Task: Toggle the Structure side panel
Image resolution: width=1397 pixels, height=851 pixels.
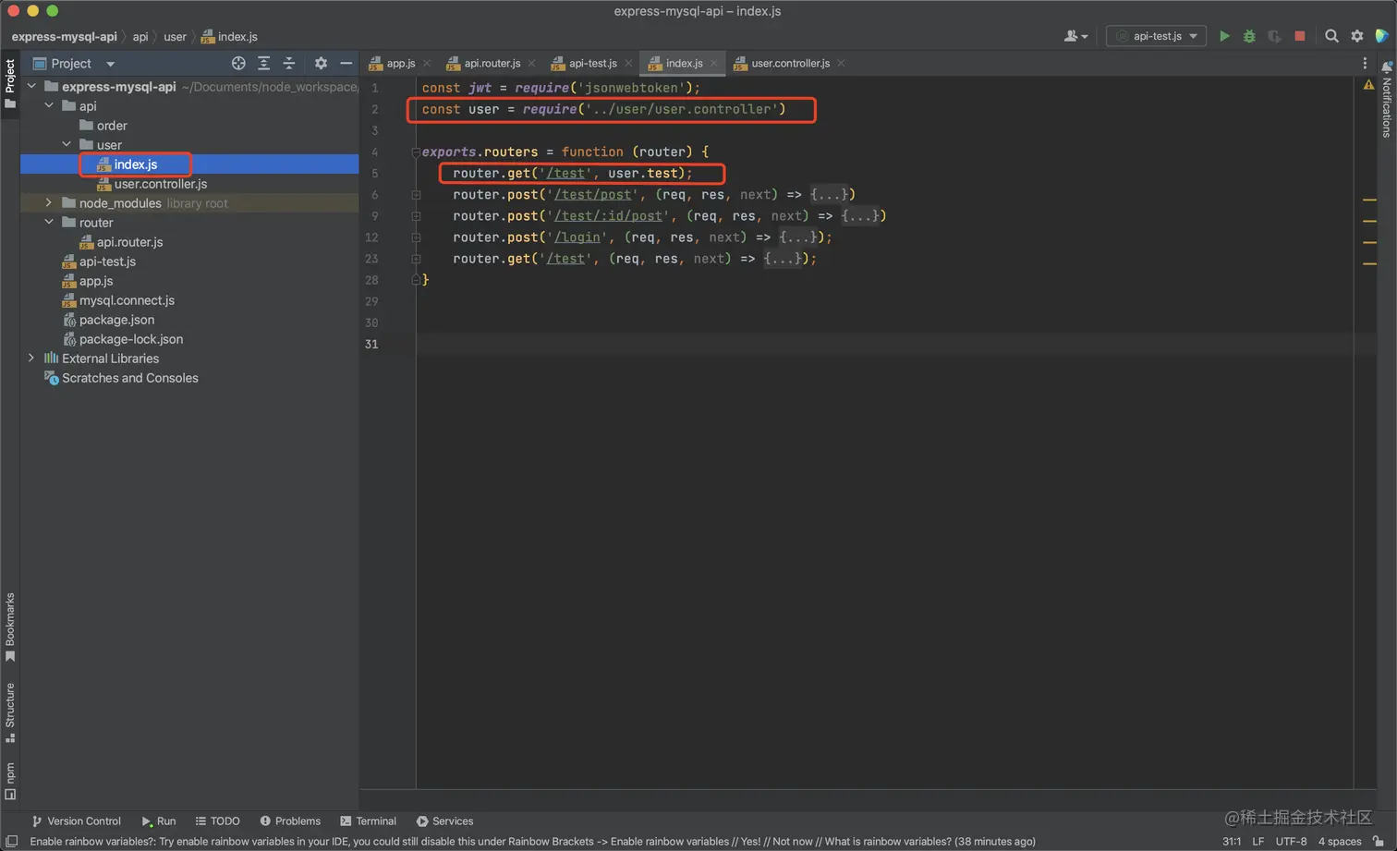Action: pos(10,711)
